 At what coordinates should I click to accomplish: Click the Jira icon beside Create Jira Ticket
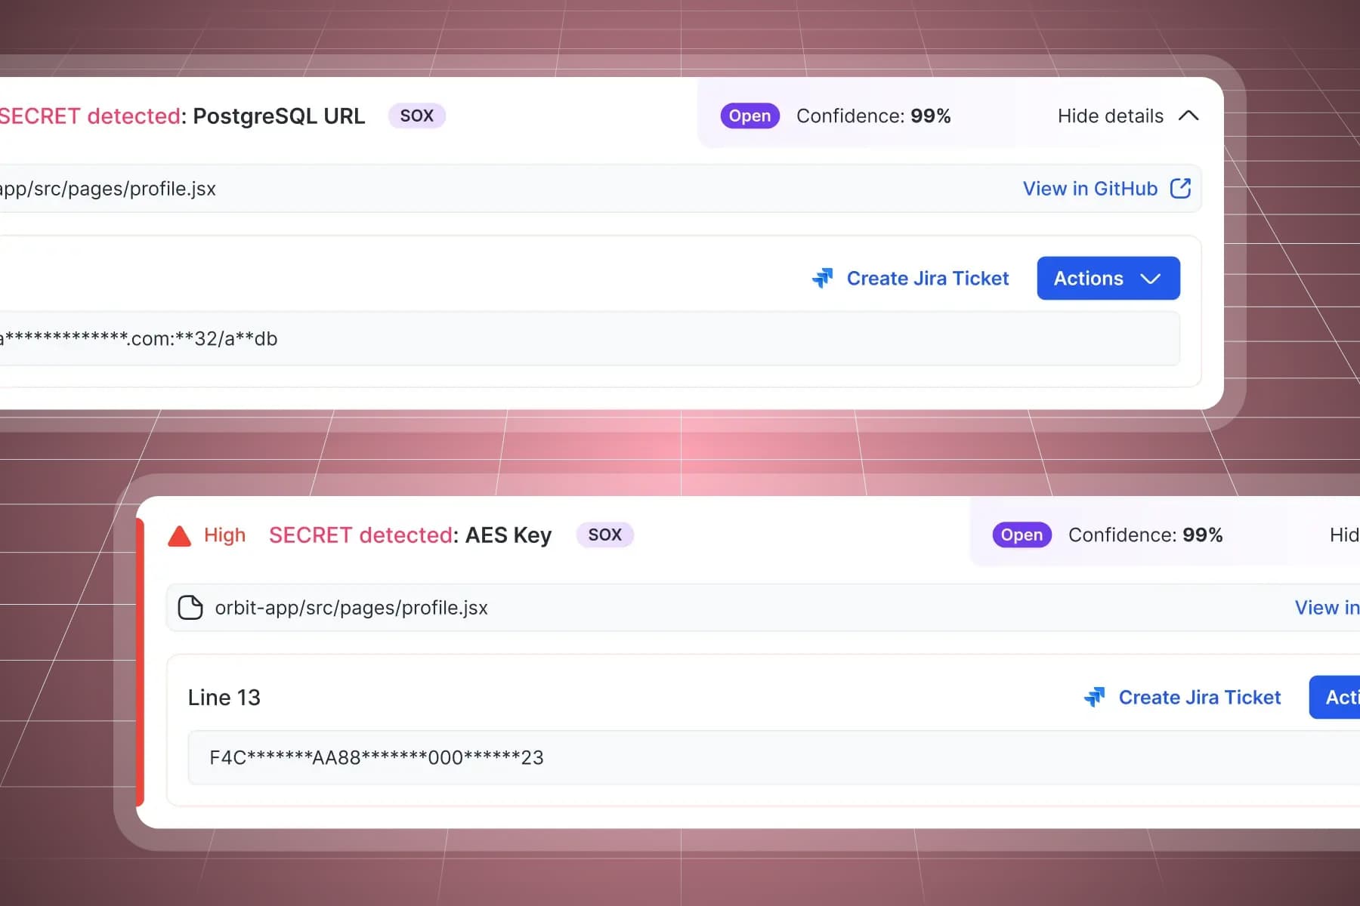823,278
